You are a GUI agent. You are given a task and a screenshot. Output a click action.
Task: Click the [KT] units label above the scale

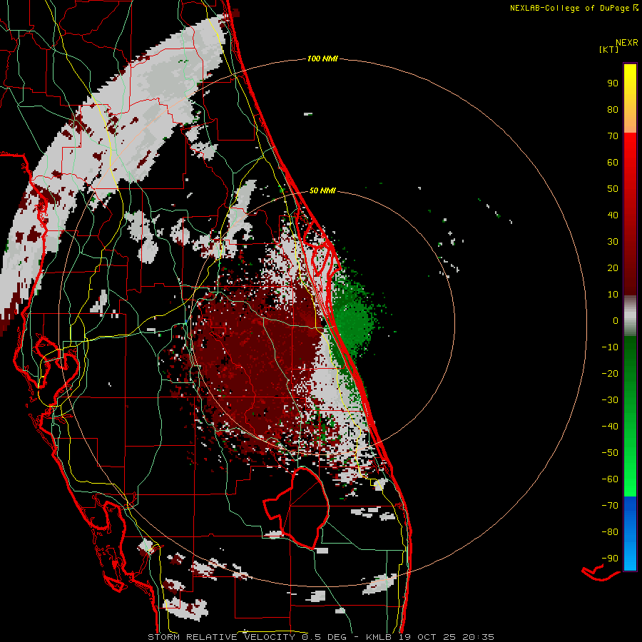(609, 49)
